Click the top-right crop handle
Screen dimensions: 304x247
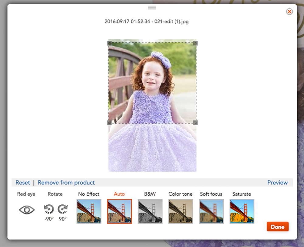coord(195,43)
